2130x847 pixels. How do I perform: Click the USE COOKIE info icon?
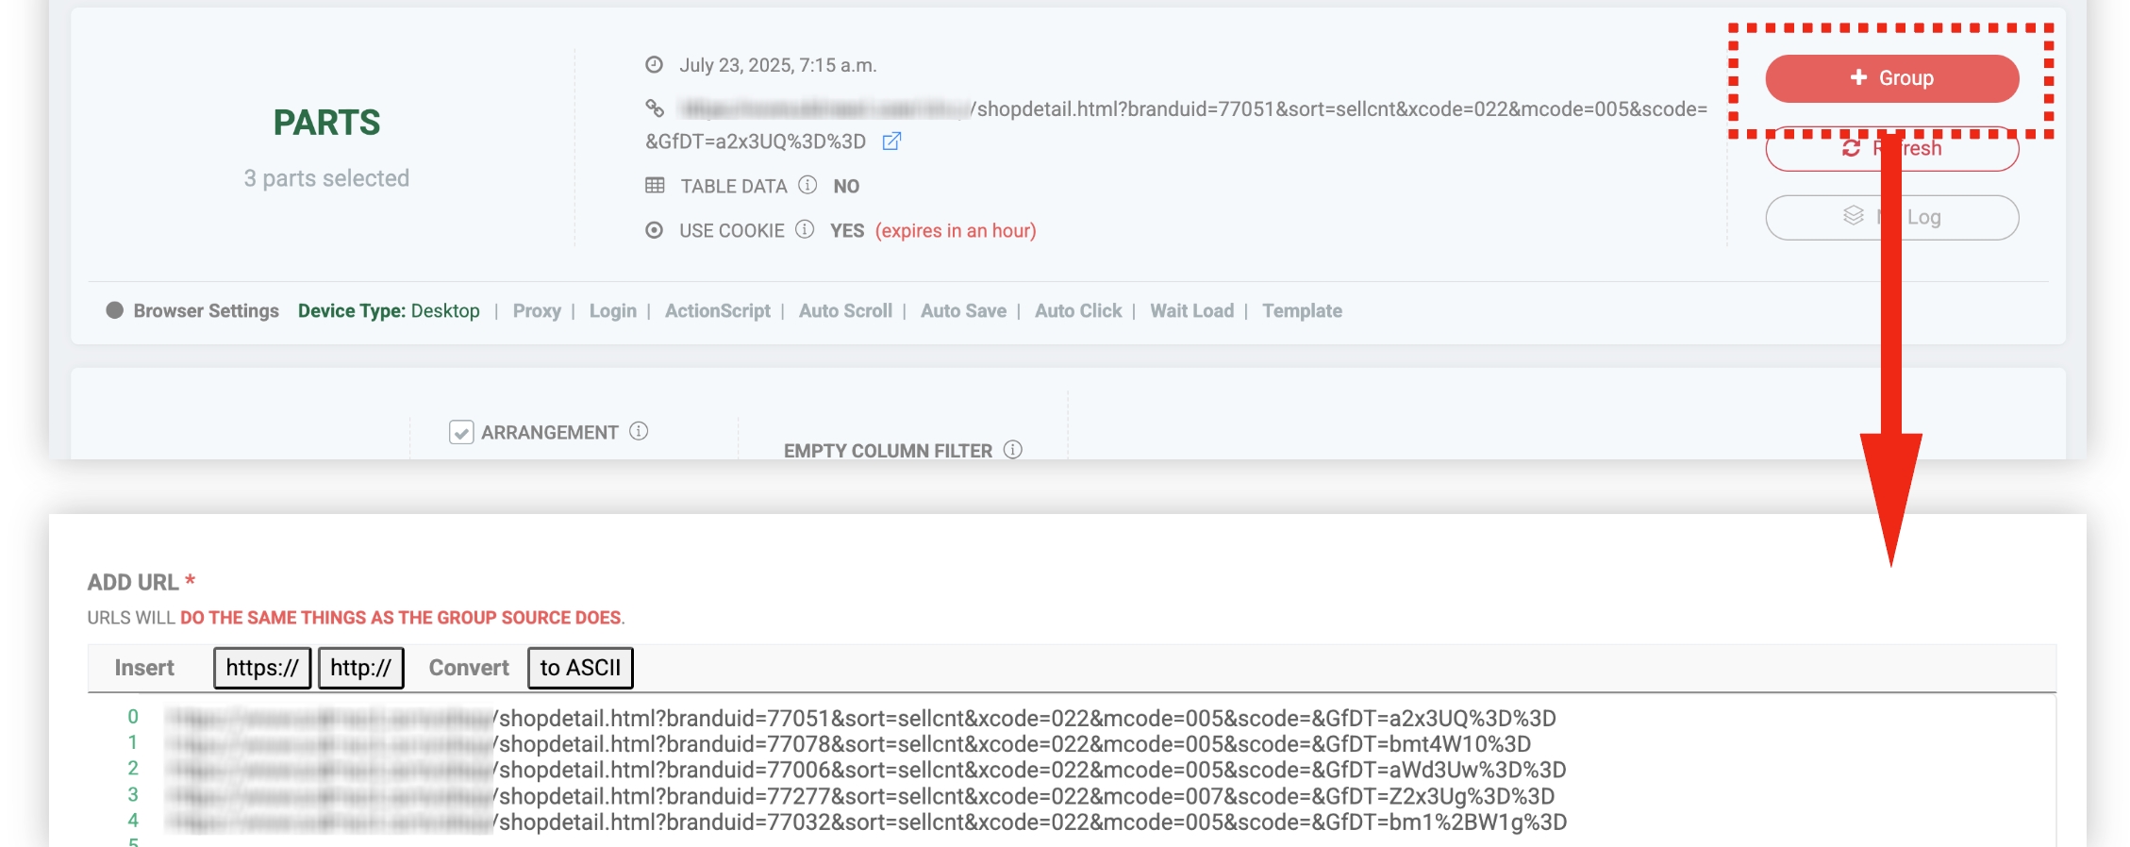coord(805,229)
